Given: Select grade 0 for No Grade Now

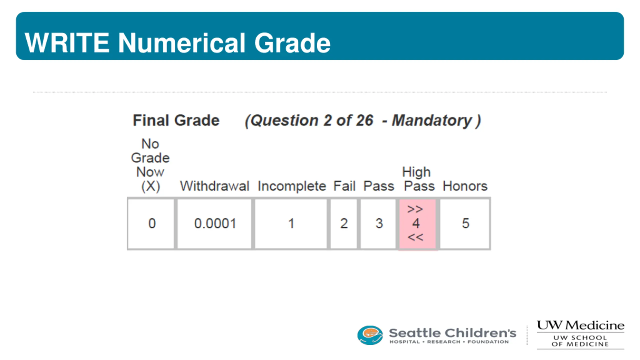Looking at the screenshot, I should tap(151, 223).
